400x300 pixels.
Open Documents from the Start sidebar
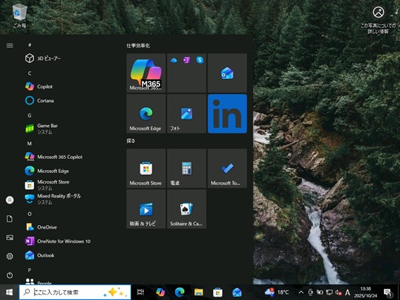pyautogui.click(x=10, y=219)
